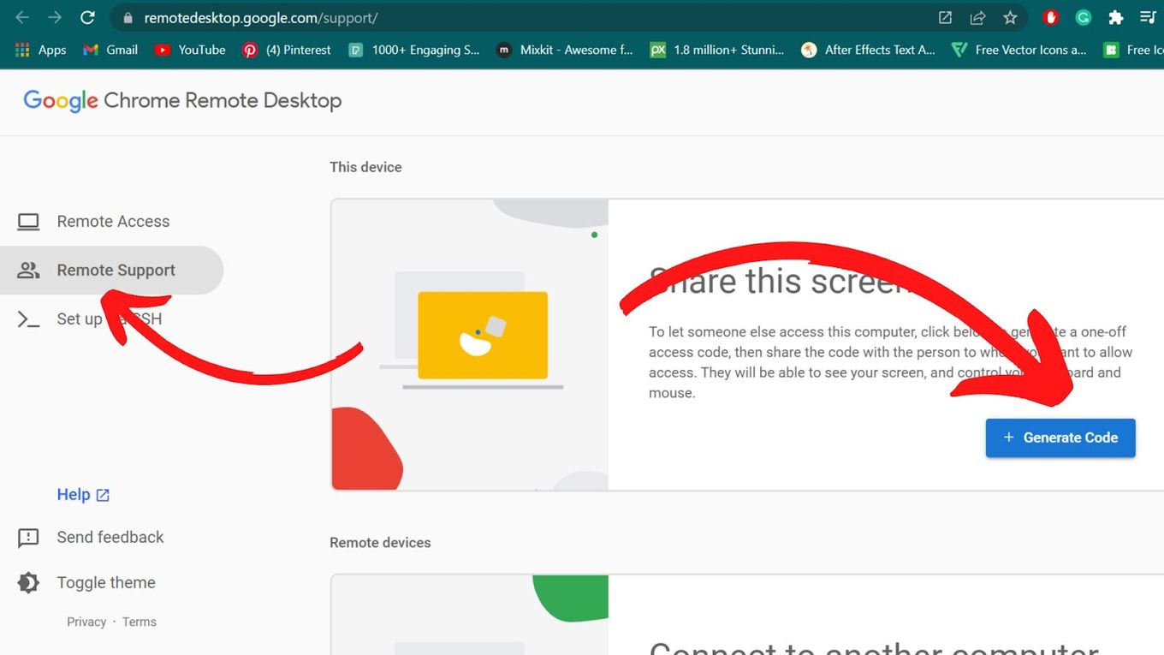Open the Privacy link
This screenshot has width=1164, height=655.
coord(86,622)
